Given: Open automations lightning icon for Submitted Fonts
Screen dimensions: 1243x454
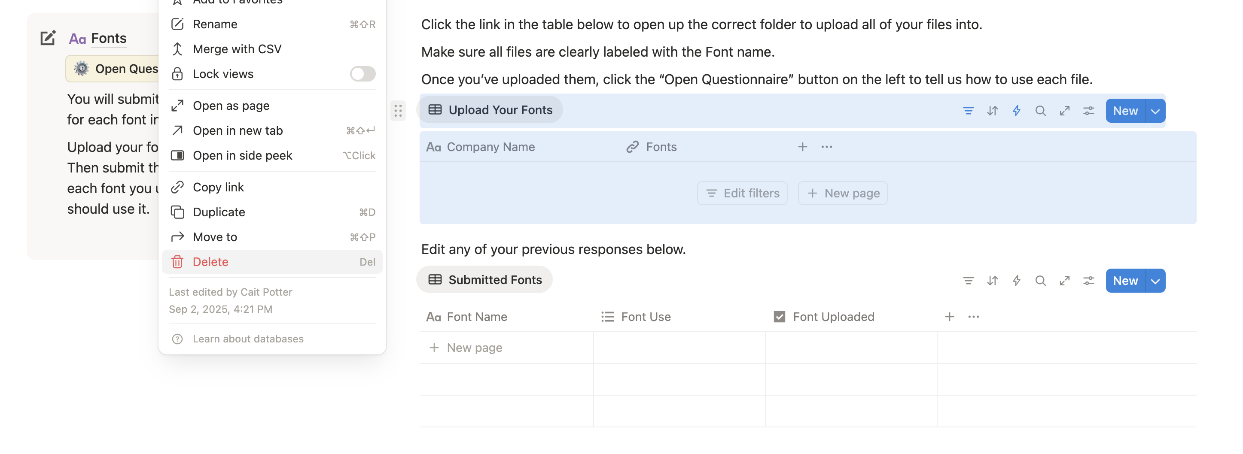Looking at the screenshot, I should [x=1016, y=281].
